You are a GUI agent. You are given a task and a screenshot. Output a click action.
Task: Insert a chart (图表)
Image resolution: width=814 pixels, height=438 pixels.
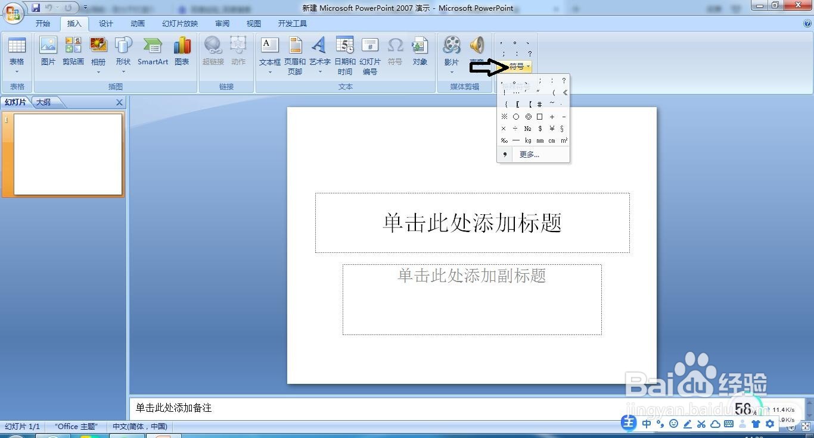pyautogui.click(x=182, y=51)
